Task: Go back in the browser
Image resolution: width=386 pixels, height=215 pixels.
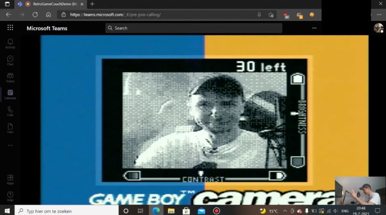Action: (8, 14)
